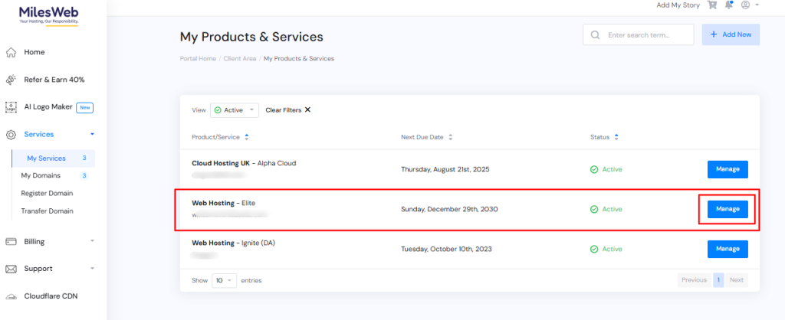This screenshot has width=785, height=320.
Task: Open the shopping cart icon
Action: click(x=711, y=5)
